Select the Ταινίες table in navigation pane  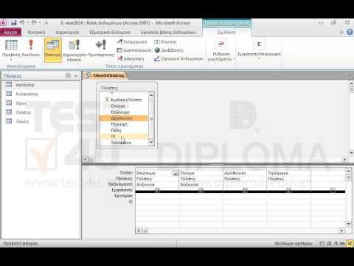click(22, 121)
